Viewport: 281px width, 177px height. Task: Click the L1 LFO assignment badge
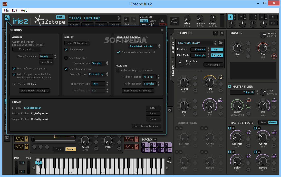point(221,78)
